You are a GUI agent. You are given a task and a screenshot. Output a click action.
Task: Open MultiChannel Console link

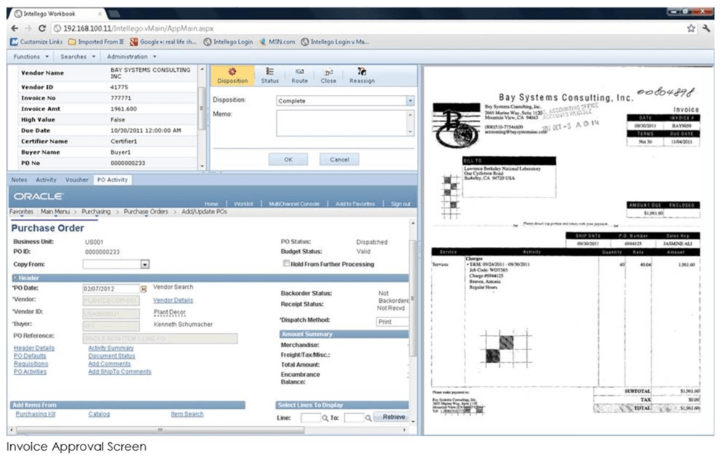(294, 204)
